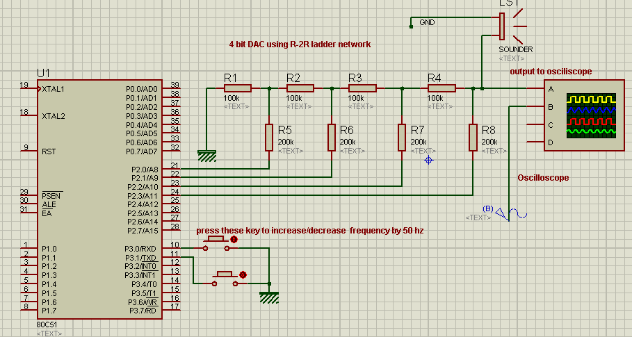This screenshot has height=337, width=632.
Task: Click the R5 reference label
Action: click(x=284, y=130)
